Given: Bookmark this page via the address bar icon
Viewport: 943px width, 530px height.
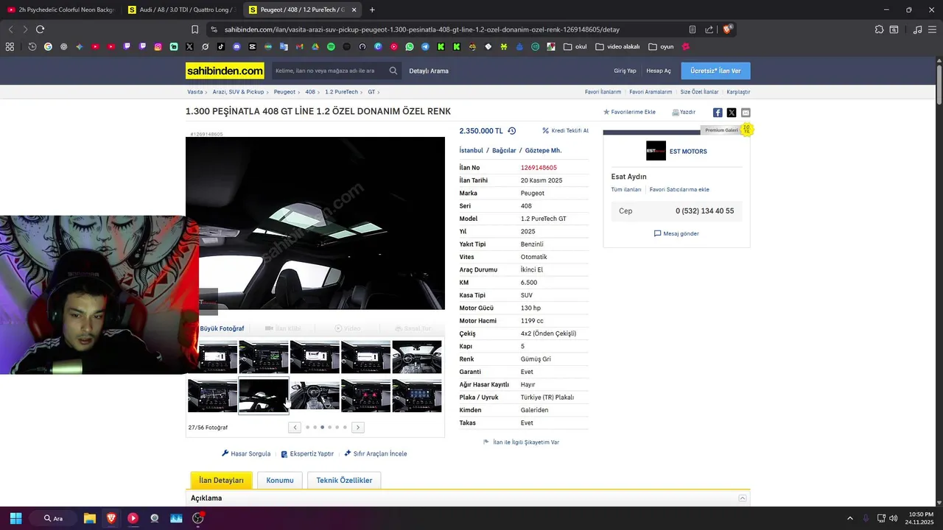Looking at the screenshot, I should (x=194, y=29).
